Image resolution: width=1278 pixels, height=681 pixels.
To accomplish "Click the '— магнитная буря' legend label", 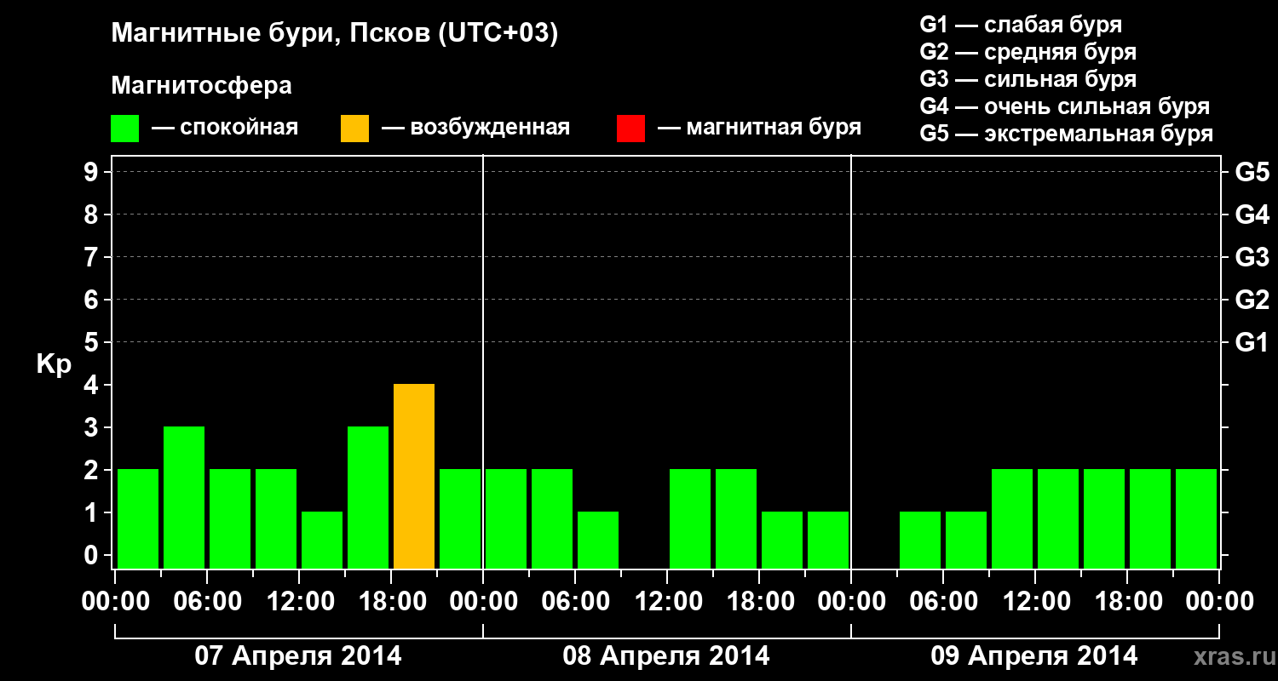I will pos(760,129).
